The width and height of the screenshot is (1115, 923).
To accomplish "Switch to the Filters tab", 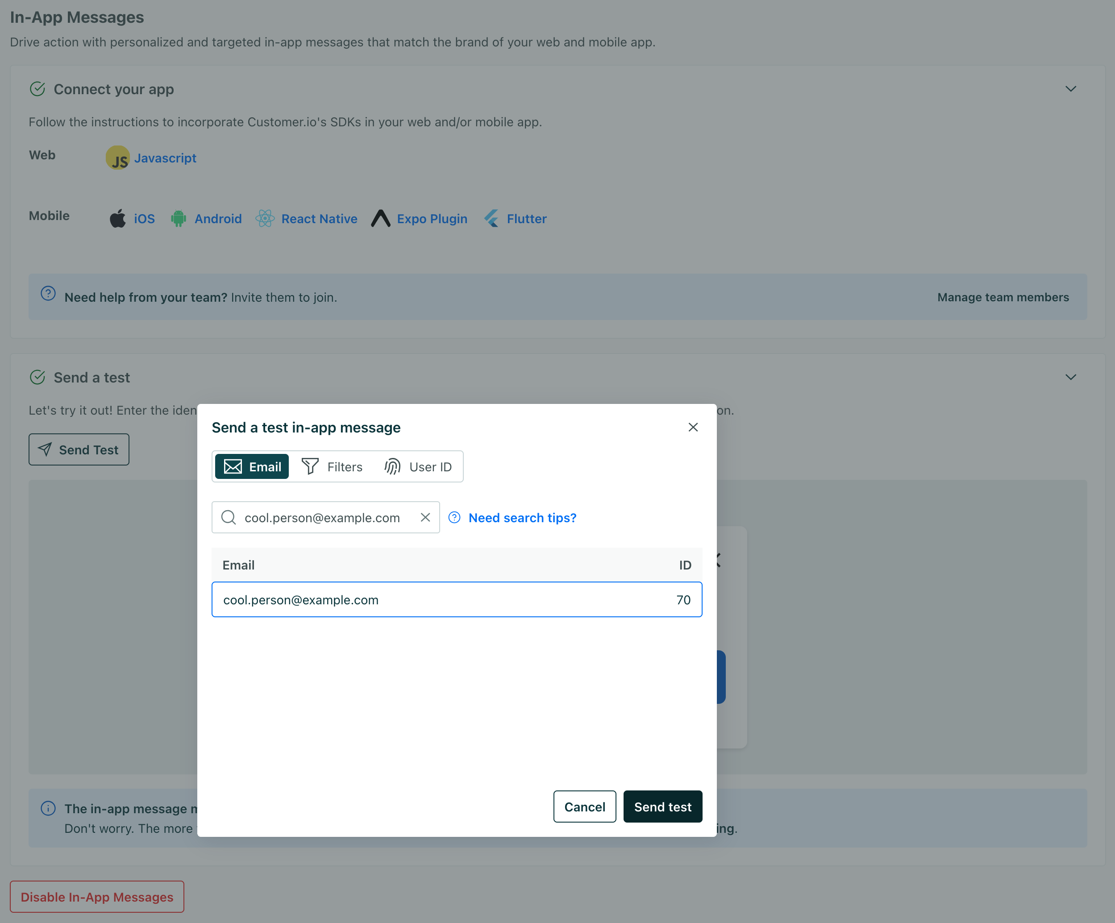I will pos(333,466).
